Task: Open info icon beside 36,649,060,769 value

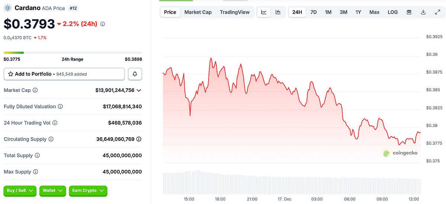Action: 139,139
